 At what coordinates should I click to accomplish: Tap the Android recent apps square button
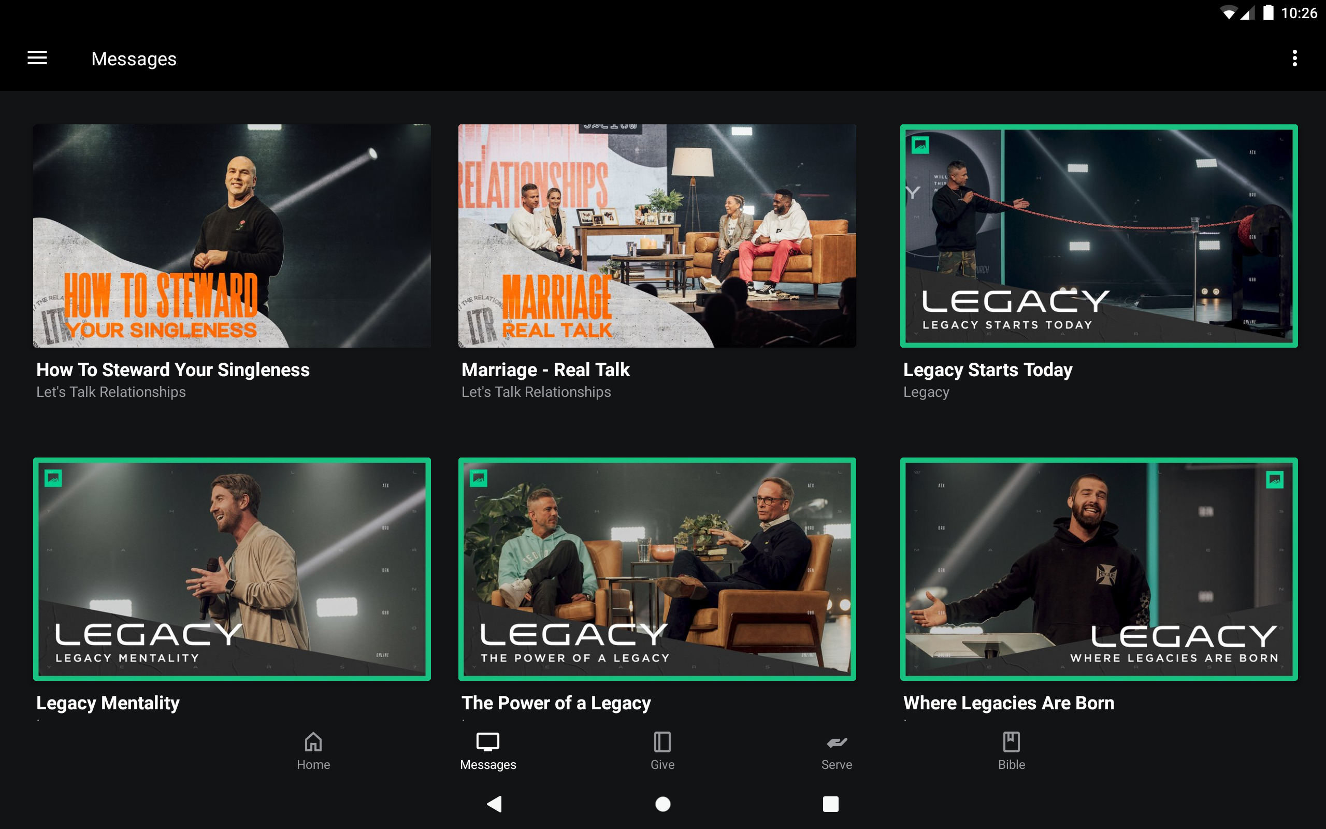pyautogui.click(x=831, y=804)
